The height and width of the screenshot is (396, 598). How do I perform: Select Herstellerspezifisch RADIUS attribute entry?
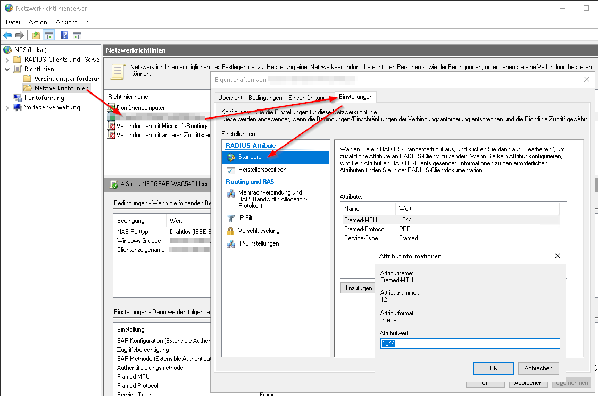pos(262,170)
